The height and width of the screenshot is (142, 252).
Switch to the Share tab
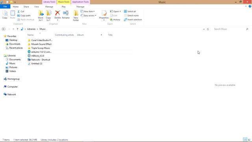(26, 7)
